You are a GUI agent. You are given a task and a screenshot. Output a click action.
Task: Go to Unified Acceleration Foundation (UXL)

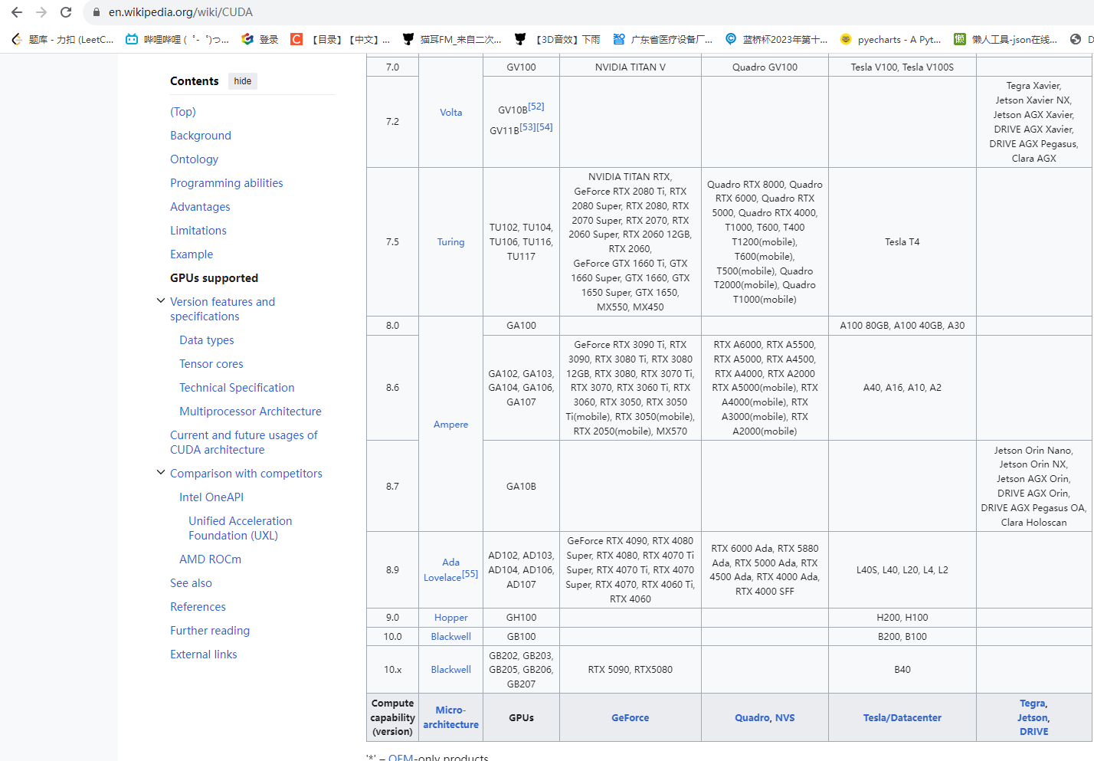(240, 528)
